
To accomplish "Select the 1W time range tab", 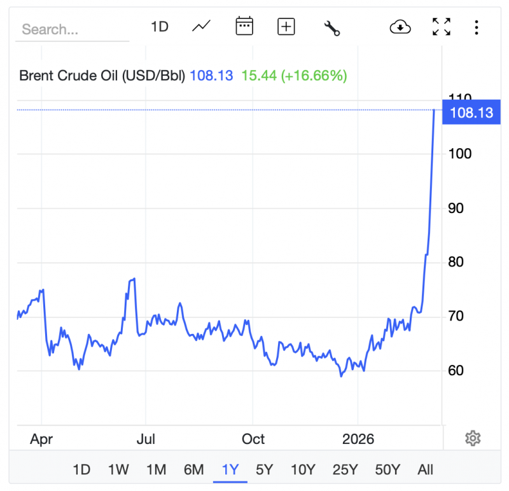I will pyautogui.click(x=118, y=470).
